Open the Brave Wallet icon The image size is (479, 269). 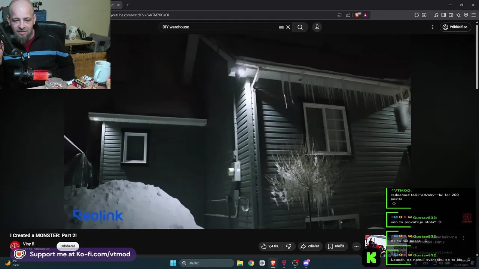[451, 15]
